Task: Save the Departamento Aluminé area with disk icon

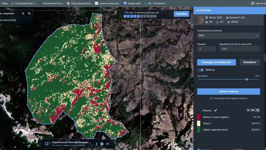Action: (102, 143)
